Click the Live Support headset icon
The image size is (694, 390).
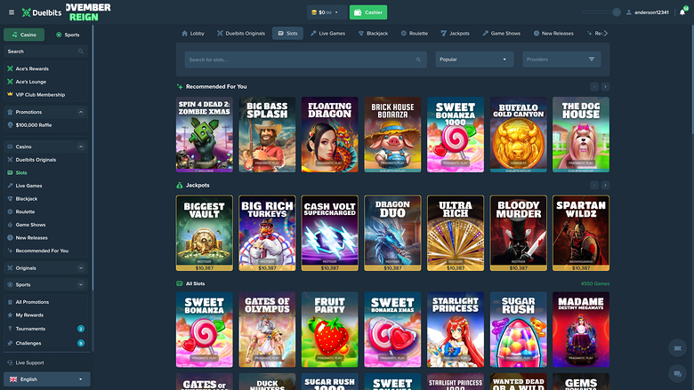pyautogui.click(x=10, y=362)
